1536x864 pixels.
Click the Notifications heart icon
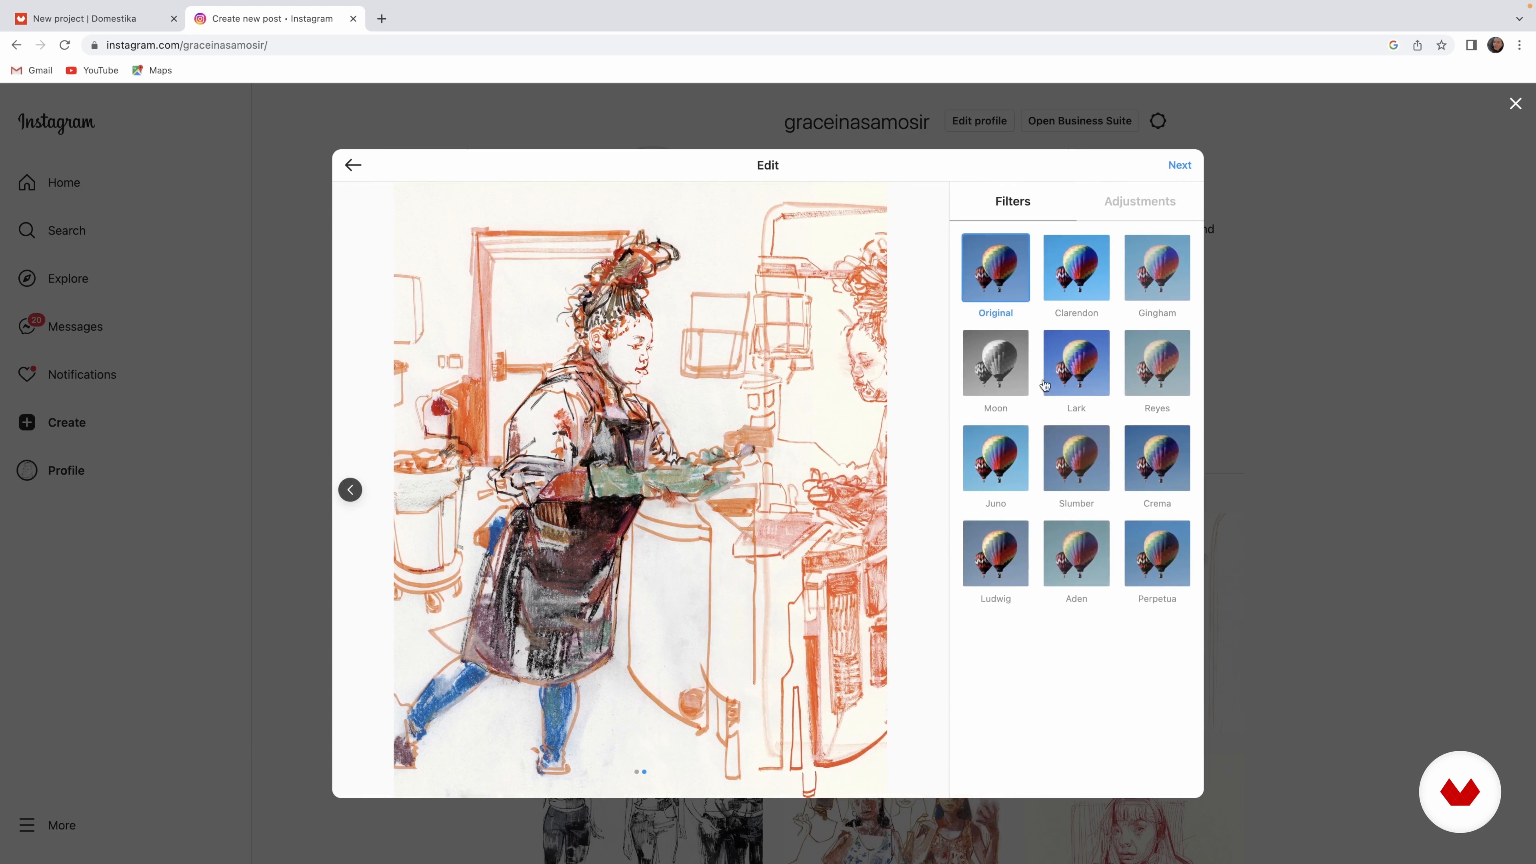27,374
